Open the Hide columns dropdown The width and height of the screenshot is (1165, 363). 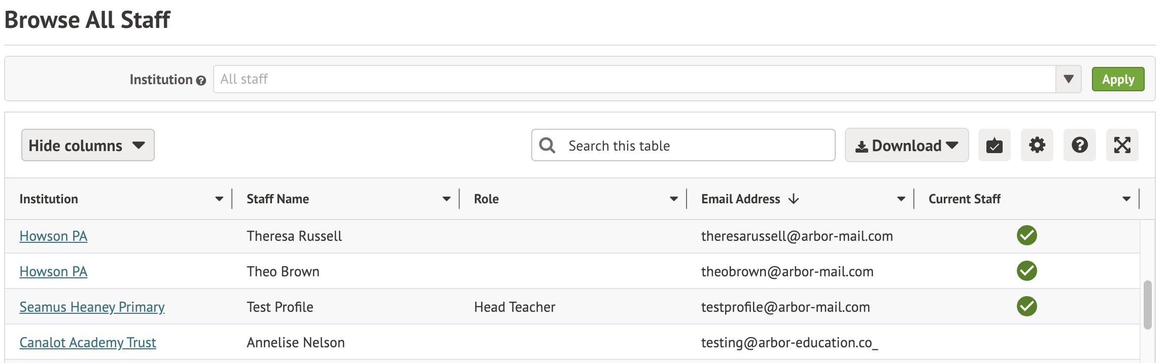(x=88, y=146)
